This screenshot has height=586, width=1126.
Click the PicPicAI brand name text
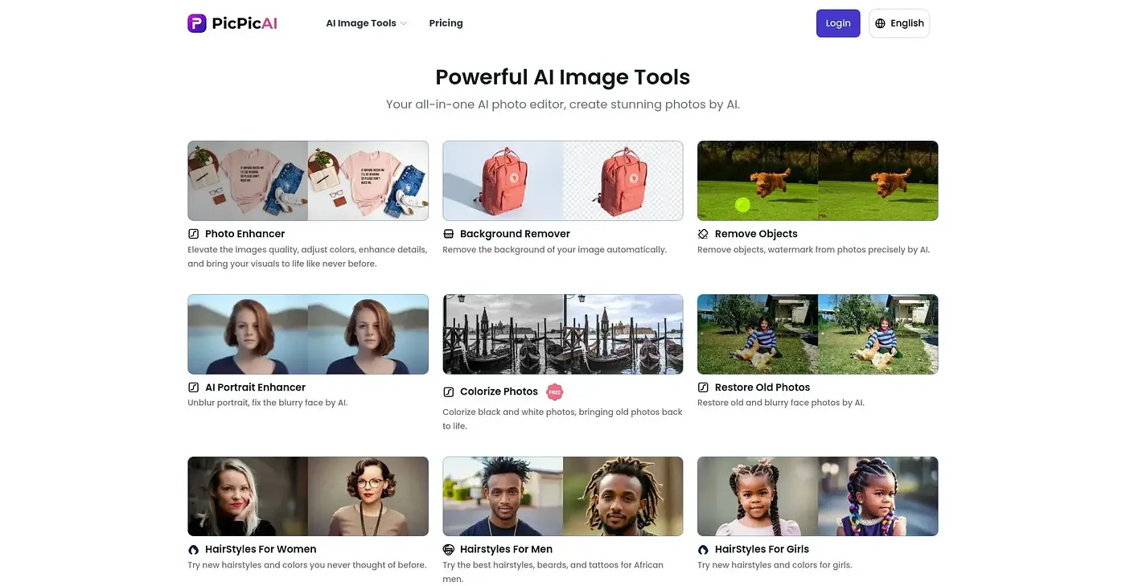coord(245,23)
